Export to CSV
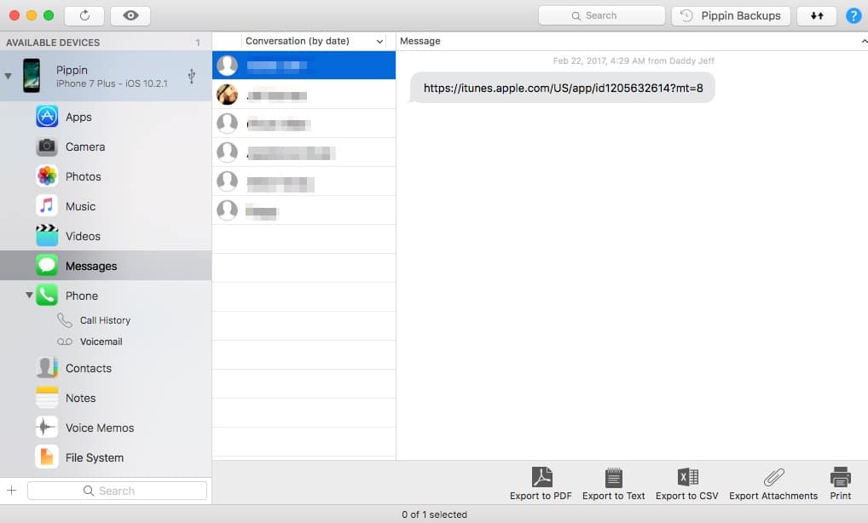868x523 pixels. pyautogui.click(x=687, y=484)
